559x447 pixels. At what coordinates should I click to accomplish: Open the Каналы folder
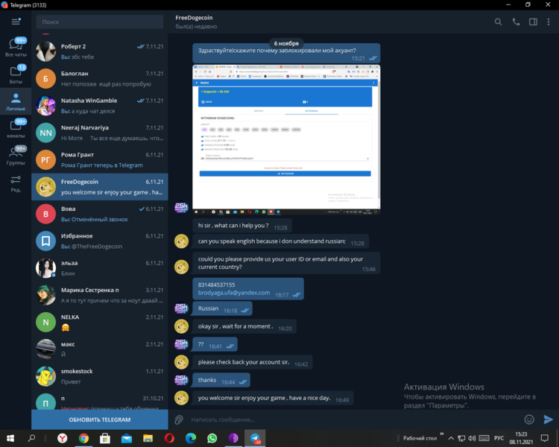(16, 129)
